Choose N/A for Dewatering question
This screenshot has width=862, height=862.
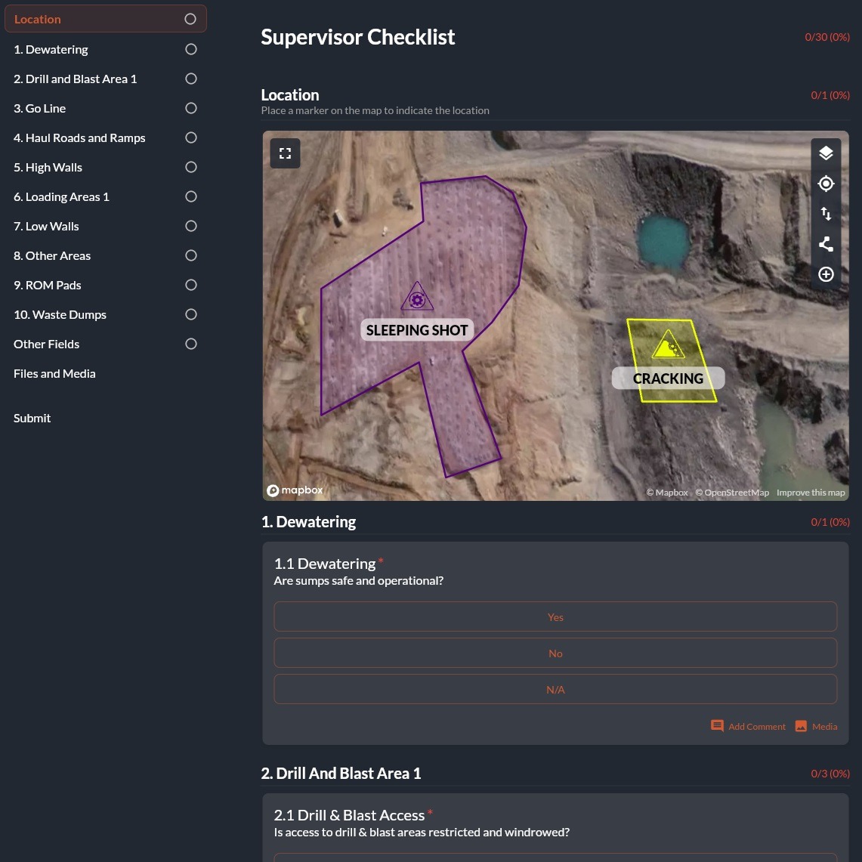click(555, 690)
